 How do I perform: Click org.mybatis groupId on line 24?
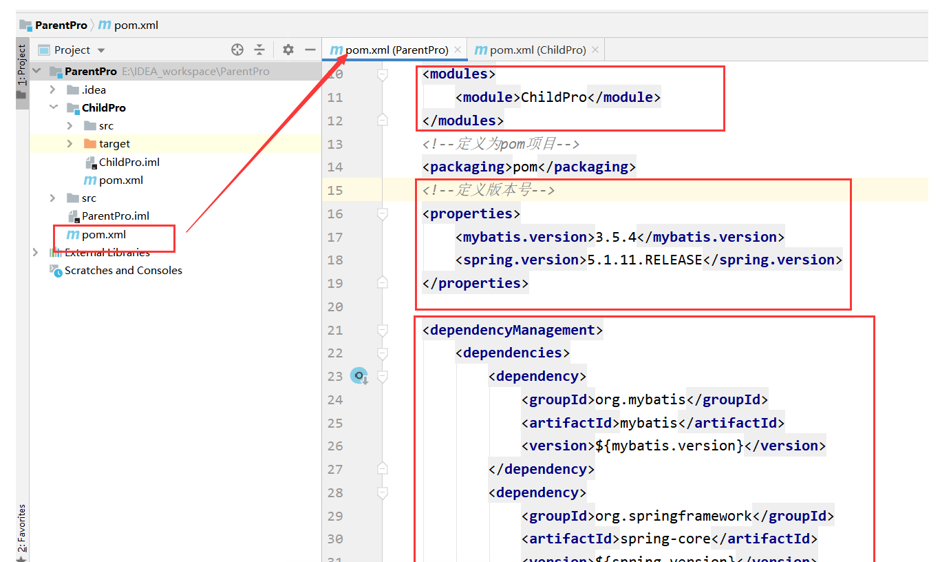(x=640, y=399)
